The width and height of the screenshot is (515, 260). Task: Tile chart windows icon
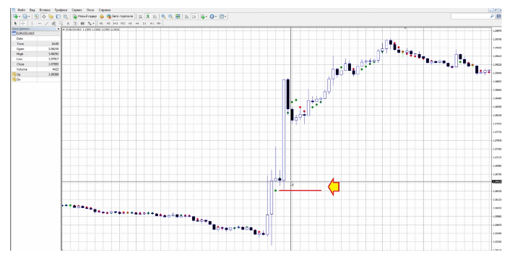click(x=178, y=17)
